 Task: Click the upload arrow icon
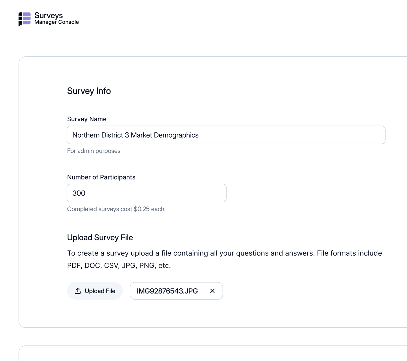click(78, 291)
